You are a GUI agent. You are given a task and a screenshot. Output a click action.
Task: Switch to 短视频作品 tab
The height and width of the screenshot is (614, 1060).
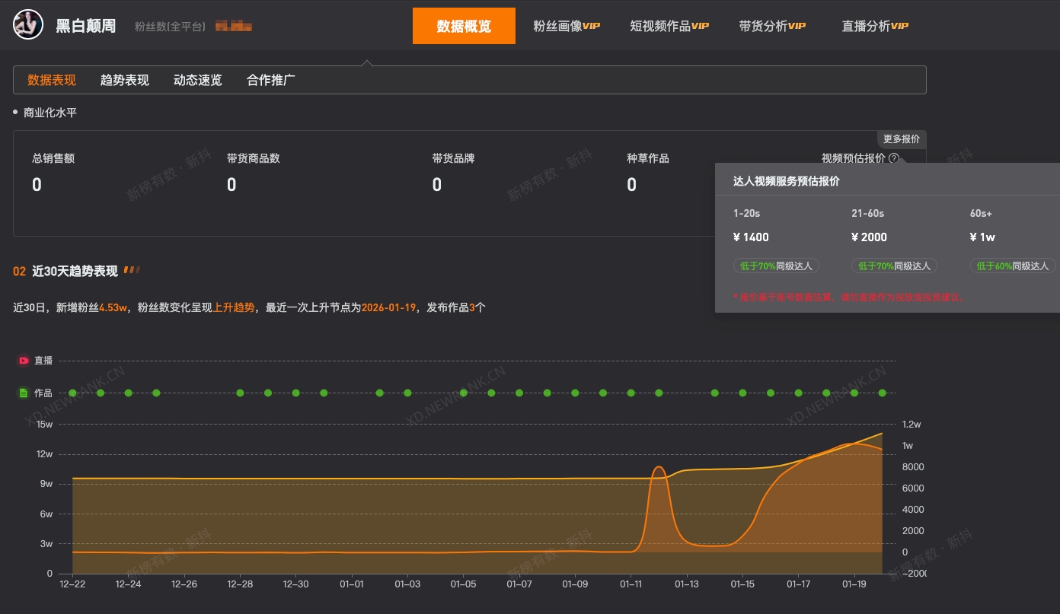click(x=660, y=26)
